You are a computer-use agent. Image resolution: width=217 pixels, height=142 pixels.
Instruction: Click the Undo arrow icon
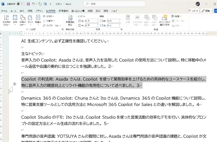(x=33, y=4)
